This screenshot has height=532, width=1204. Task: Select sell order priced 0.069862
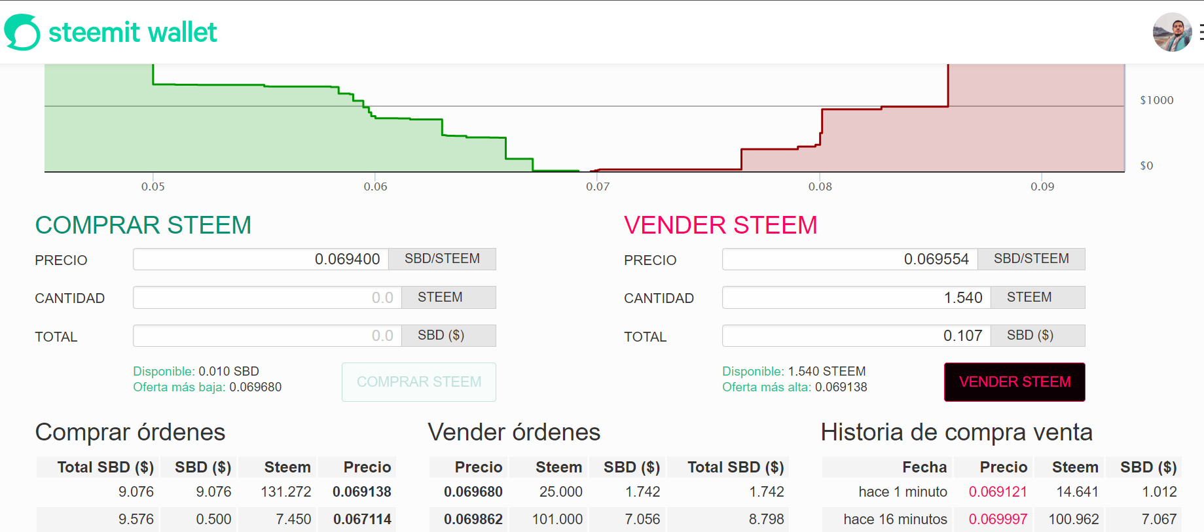coord(609,520)
